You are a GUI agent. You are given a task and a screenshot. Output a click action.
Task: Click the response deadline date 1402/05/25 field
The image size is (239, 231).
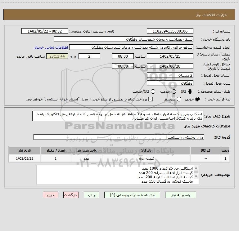point(170,56)
